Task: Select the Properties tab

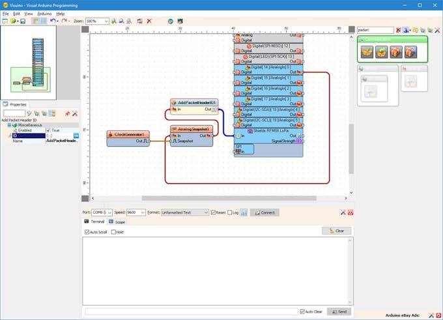Action: (15, 104)
